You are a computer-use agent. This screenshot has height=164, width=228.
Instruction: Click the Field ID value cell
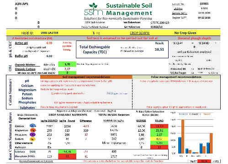tap(50, 33)
